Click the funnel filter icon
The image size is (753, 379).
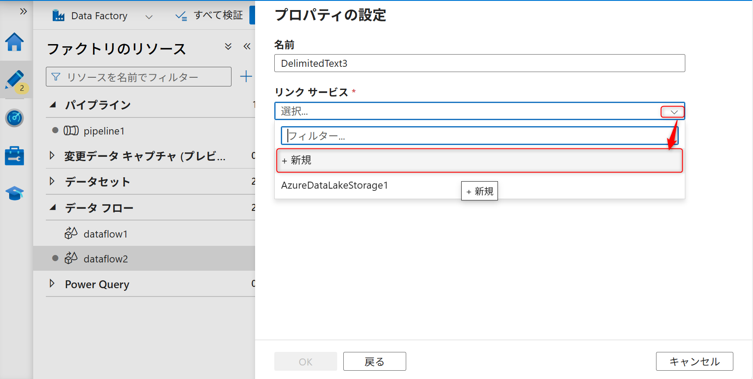[56, 77]
